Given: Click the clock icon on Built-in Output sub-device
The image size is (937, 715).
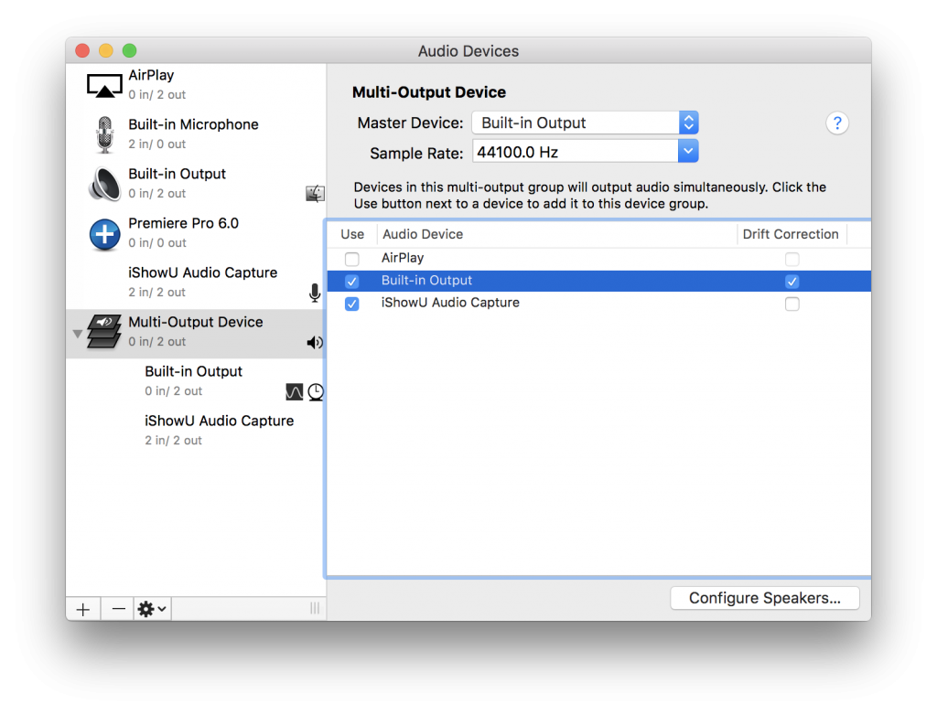Looking at the screenshot, I should (316, 391).
